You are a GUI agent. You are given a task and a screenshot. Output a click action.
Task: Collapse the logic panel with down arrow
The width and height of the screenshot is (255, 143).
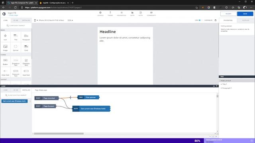(217, 86)
